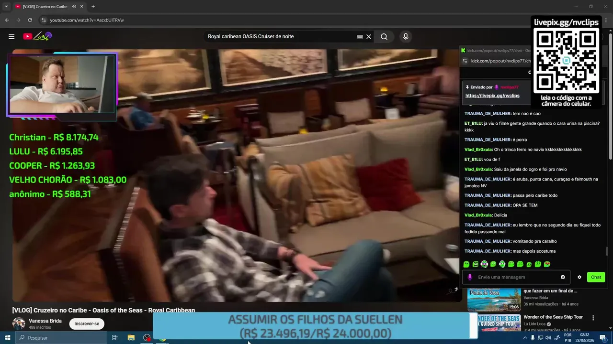Image resolution: width=613 pixels, height=344 pixels.
Task: Clear YouTube search box with X
Action: coord(369,37)
